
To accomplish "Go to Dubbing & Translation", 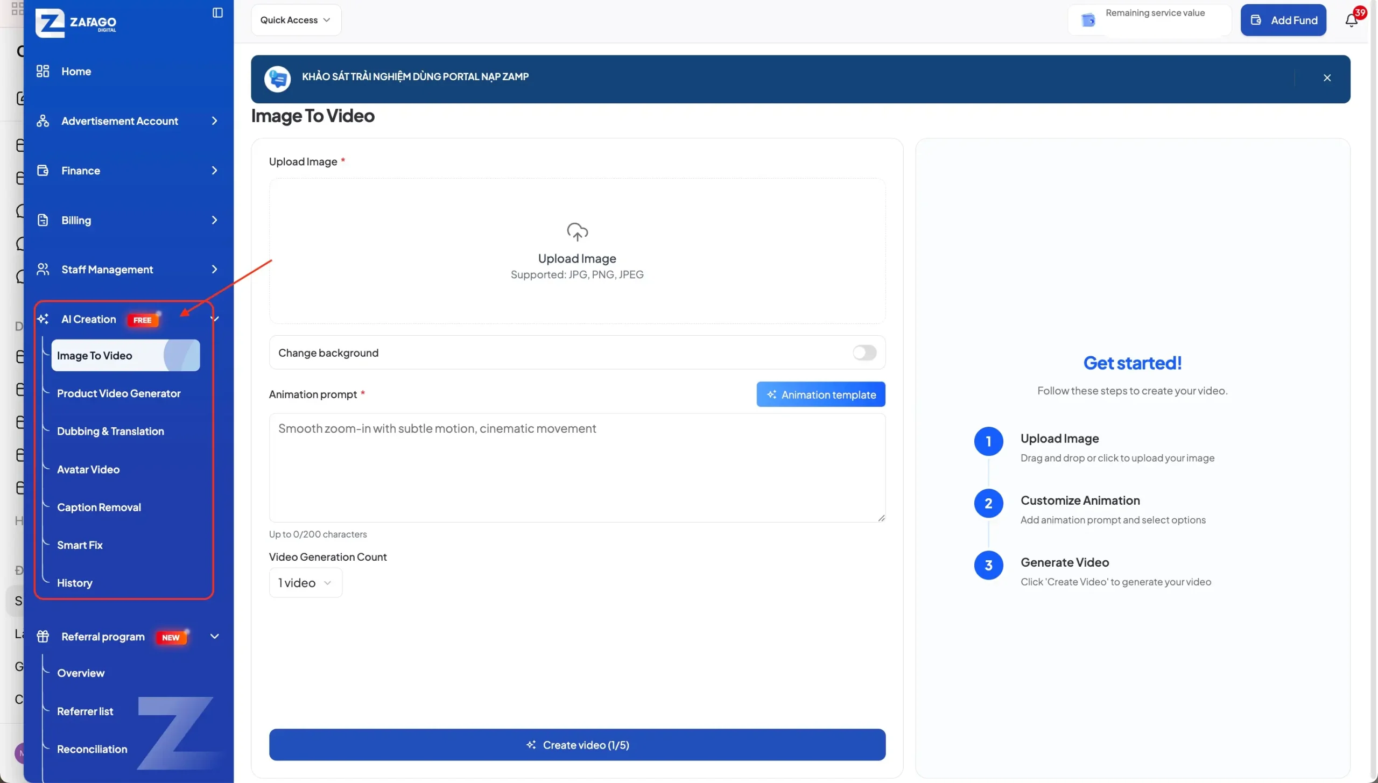I will [110, 431].
